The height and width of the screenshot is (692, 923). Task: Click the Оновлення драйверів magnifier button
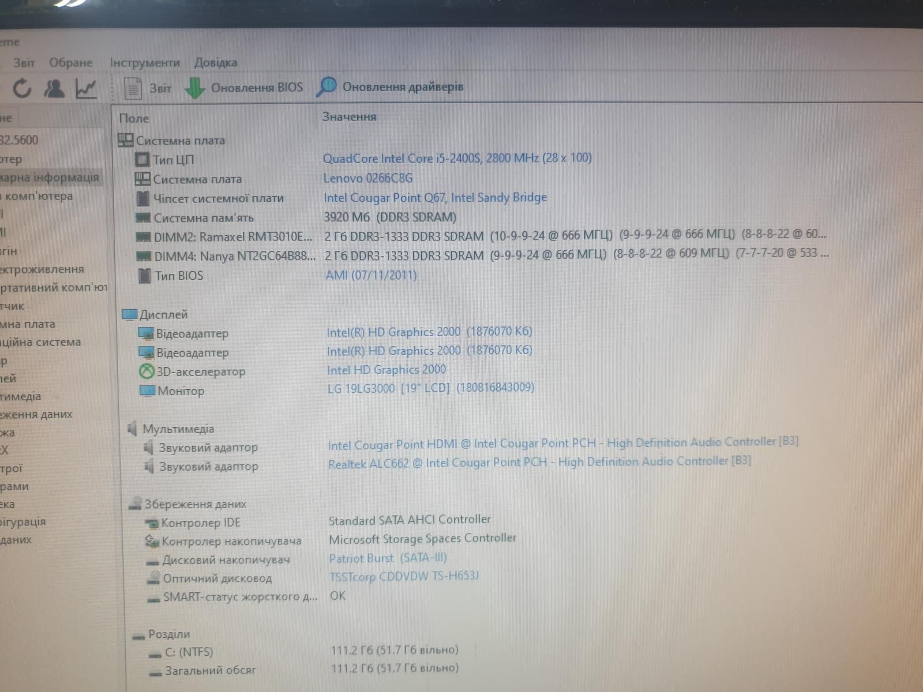coord(390,87)
